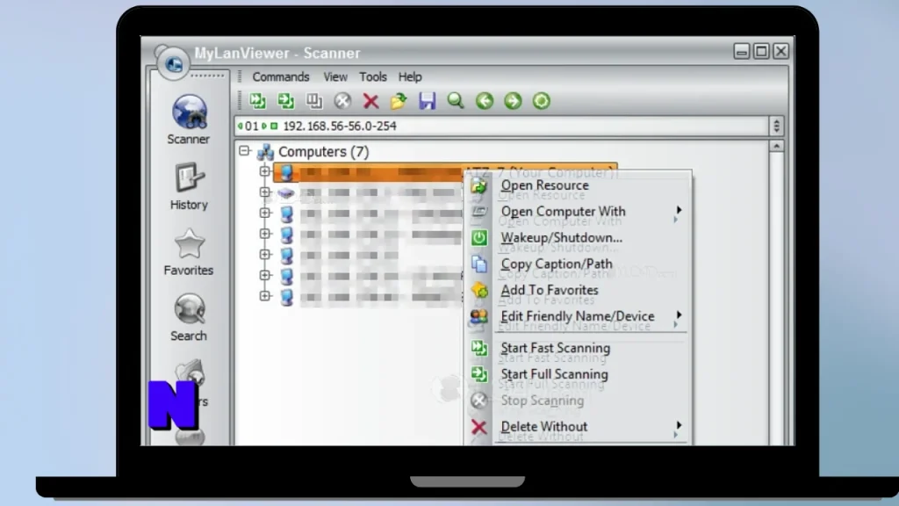Select Start Fast Scanning in context menu

pyautogui.click(x=578, y=348)
